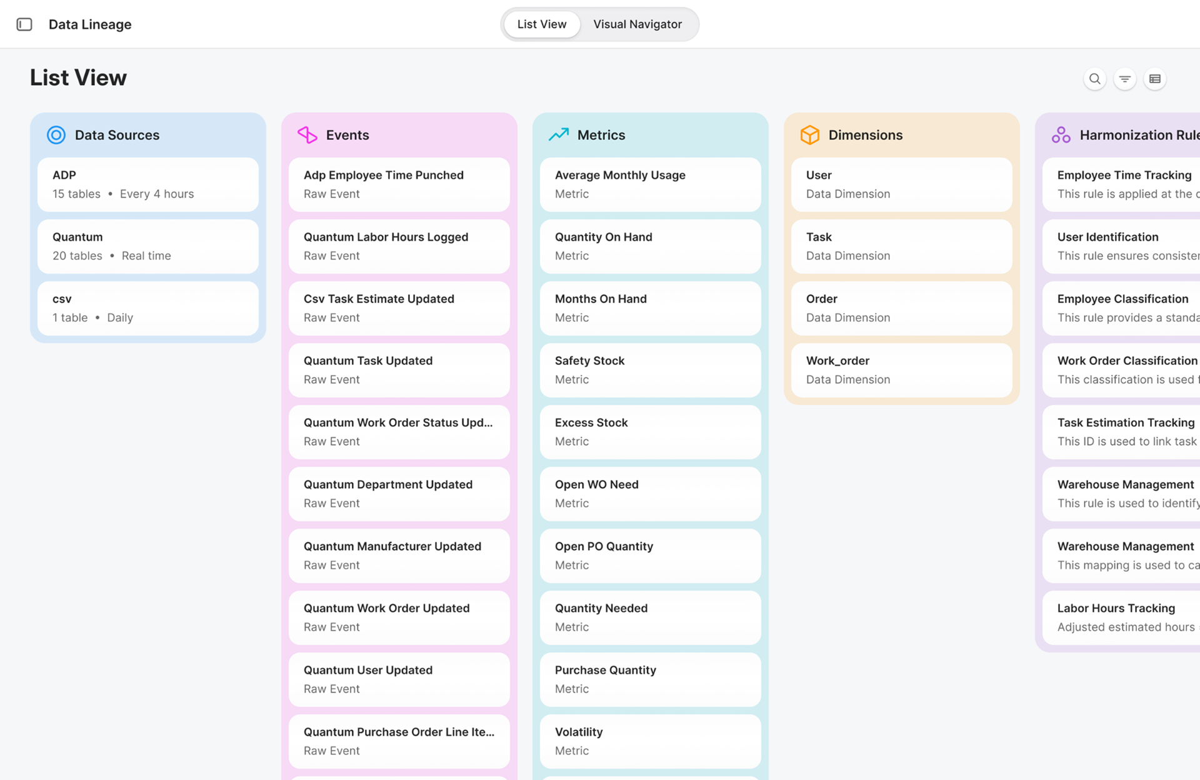Open User Identification rule
This screenshot has height=780, width=1200.
pyautogui.click(x=1121, y=246)
